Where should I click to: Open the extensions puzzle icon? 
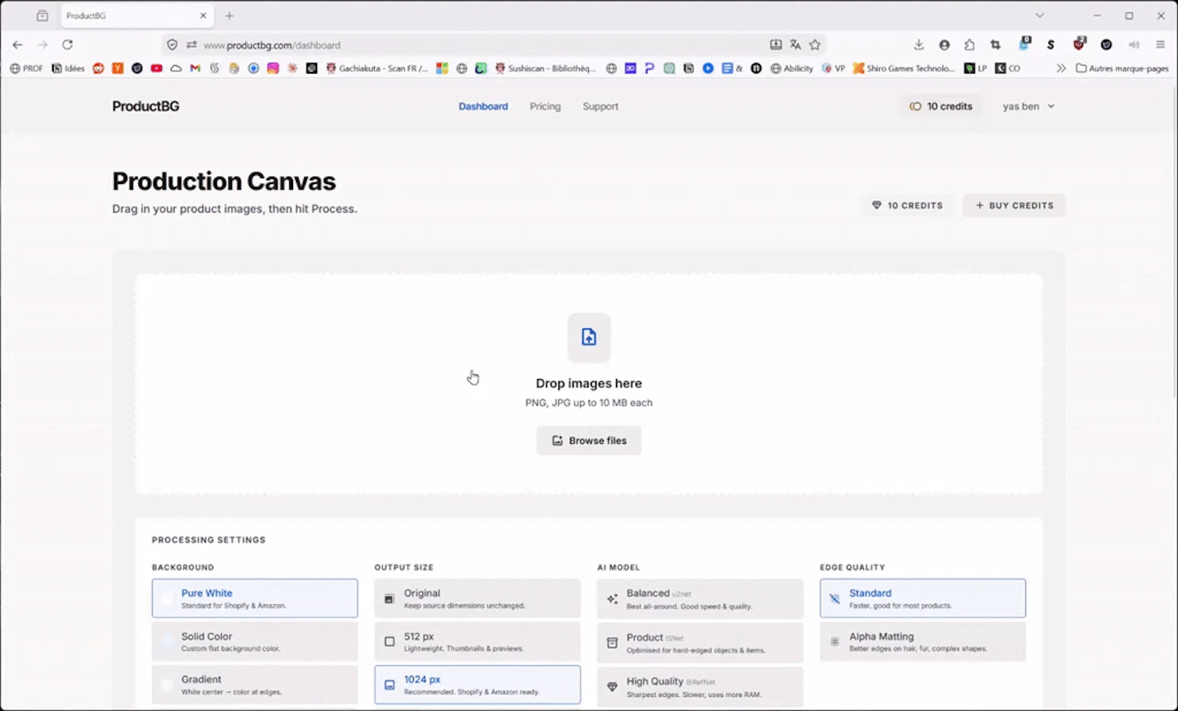tap(970, 45)
